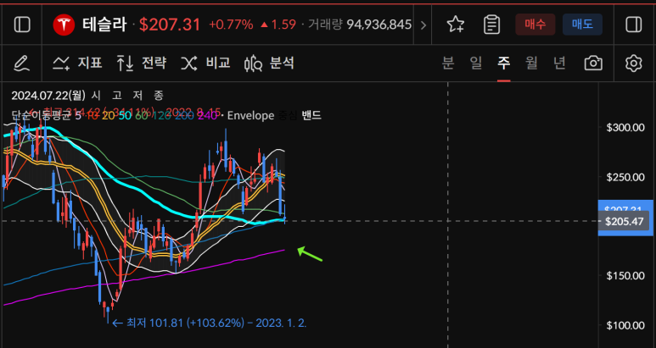Click the 거래량 94,936,845 volume text

[360, 25]
